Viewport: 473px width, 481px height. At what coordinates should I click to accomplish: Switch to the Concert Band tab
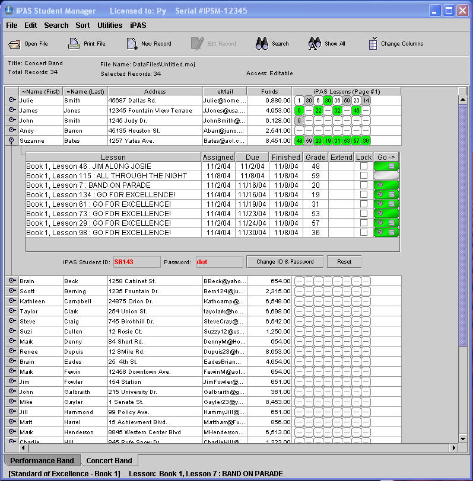[x=109, y=460]
